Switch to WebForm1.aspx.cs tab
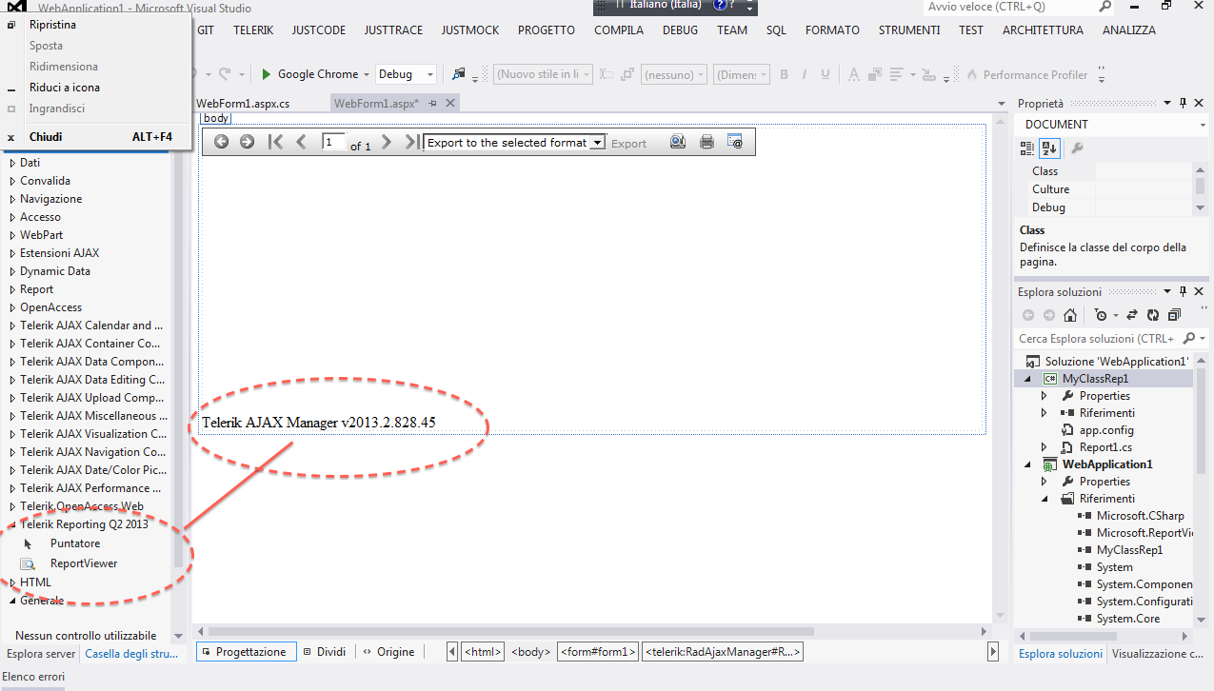Viewport: 1214px width, 691px height. pos(243,103)
